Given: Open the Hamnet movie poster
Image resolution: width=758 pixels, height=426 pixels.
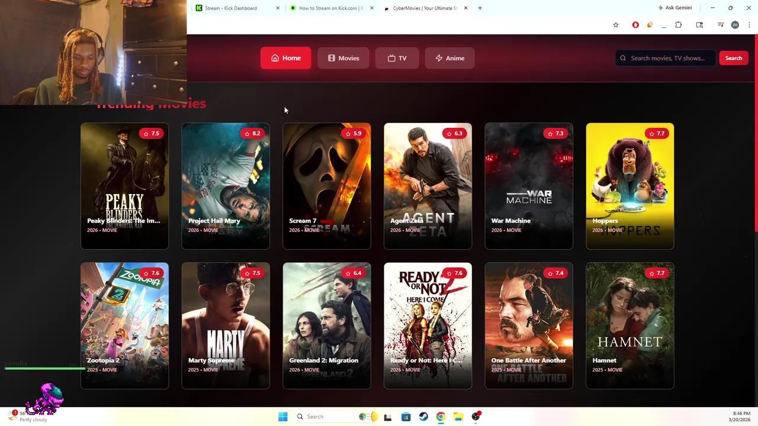Looking at the screenshot, I should [630, 325].
